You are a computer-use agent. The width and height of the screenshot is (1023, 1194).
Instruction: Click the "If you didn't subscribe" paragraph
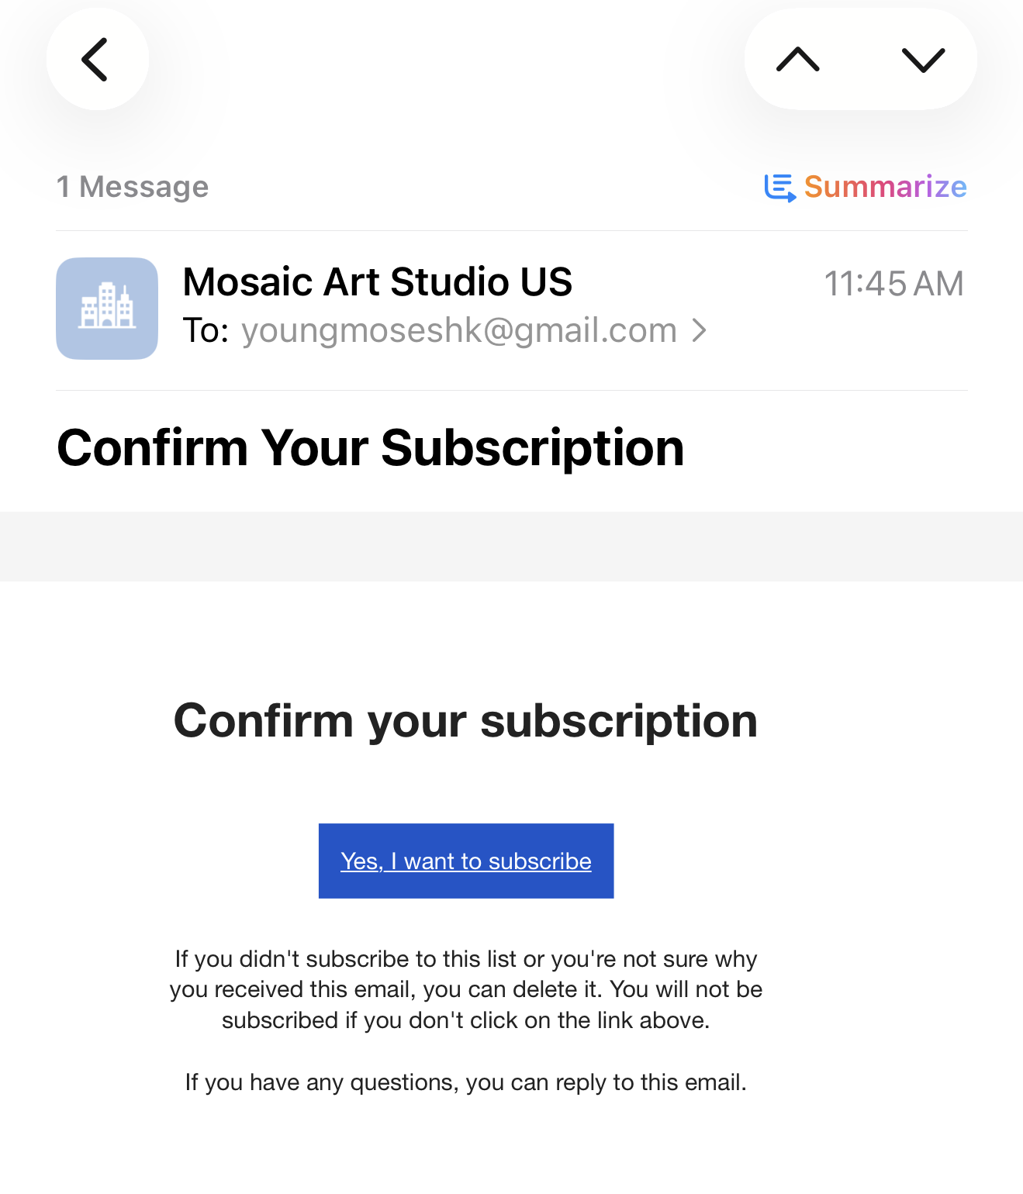click(465, 989)
